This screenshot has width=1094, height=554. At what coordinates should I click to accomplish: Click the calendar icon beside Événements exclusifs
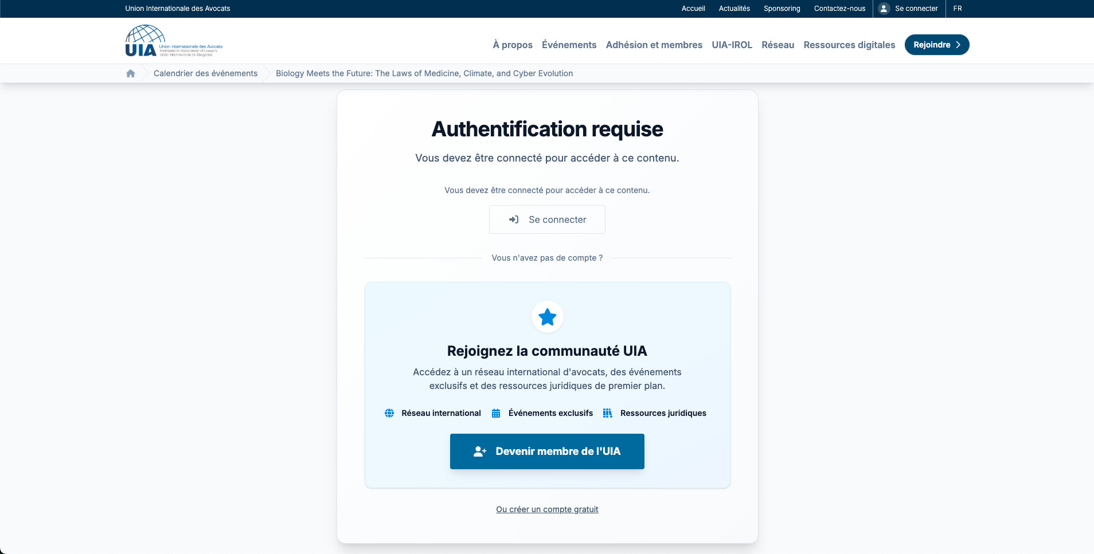(496, 413)
